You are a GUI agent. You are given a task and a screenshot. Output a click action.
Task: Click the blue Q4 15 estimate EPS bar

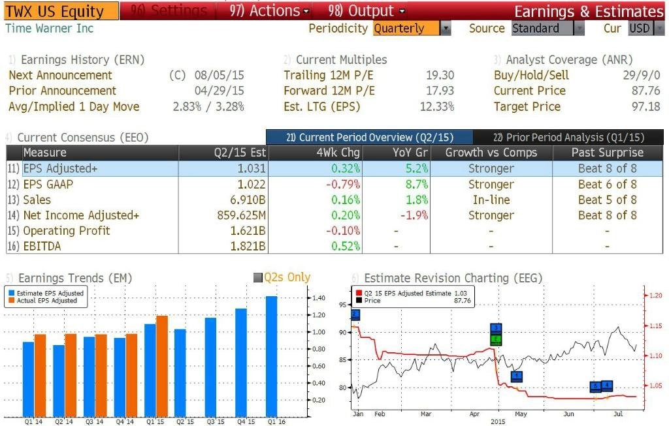[x=241, y=363]
